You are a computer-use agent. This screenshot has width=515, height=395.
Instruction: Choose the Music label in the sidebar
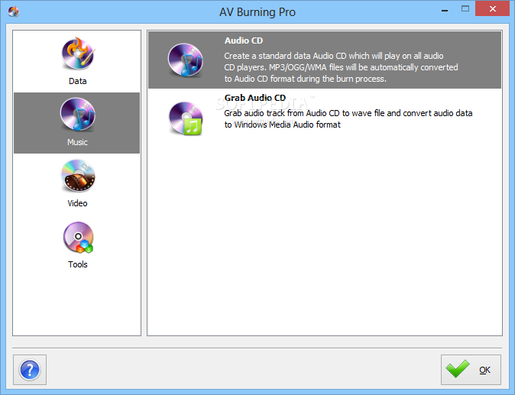pos(77,142)
